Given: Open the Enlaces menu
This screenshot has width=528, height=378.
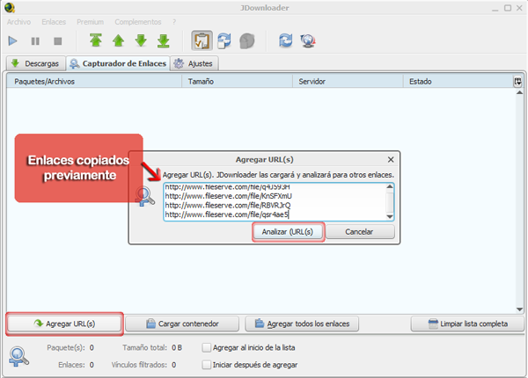Looking at the screenshot, I should pyautogui.click(x=54, y=22).
